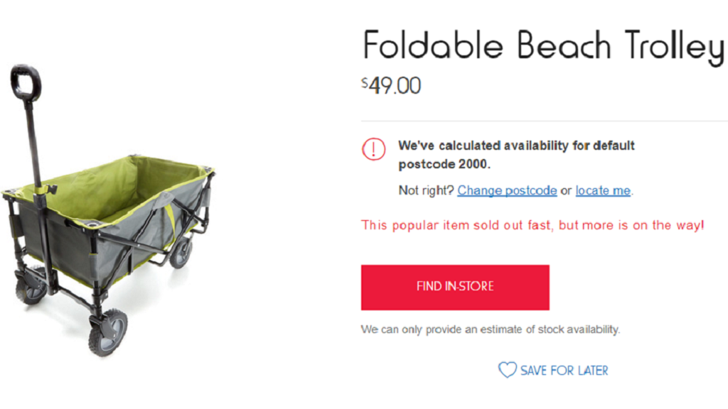Screen dimensions: 728x409
Task: Click the heart icon beside Save for Later
Action: click(507, 370)
